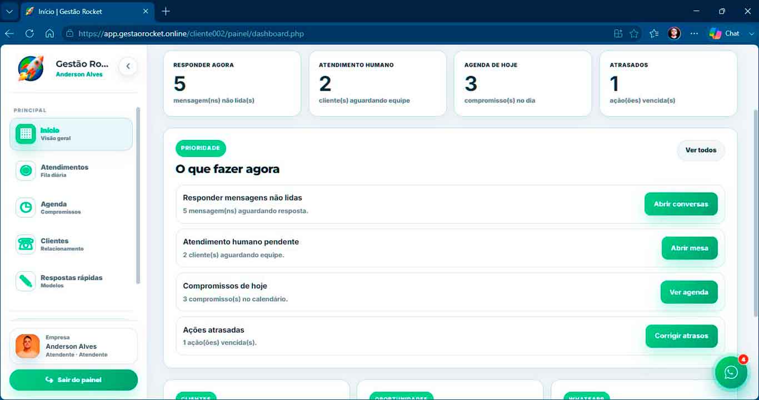Select the Agenda pie-chart icon

[26, 207]
